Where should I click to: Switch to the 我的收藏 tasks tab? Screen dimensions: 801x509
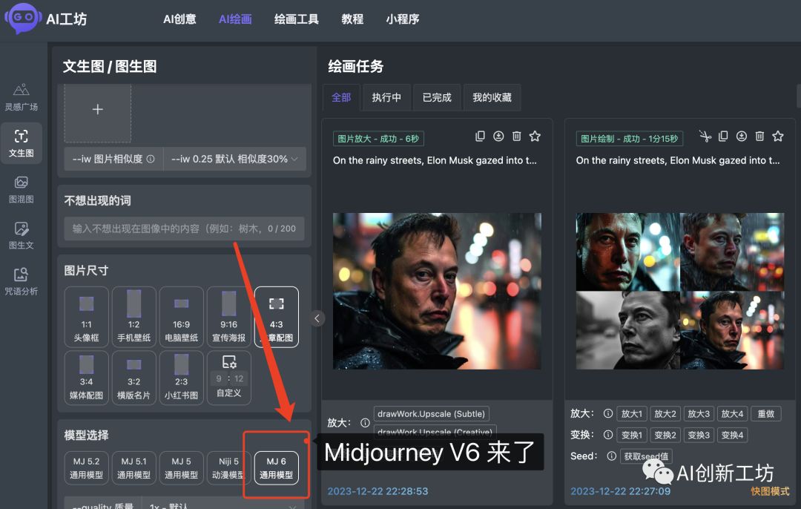point(492,97)
